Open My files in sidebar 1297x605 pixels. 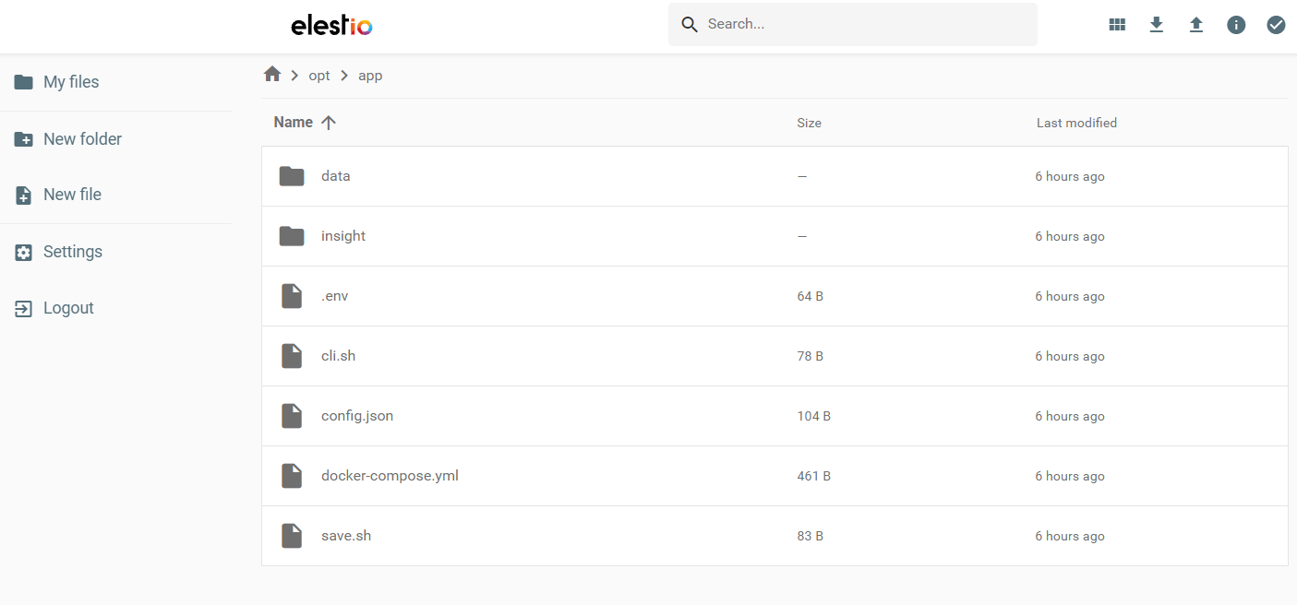tap(70, 82)
